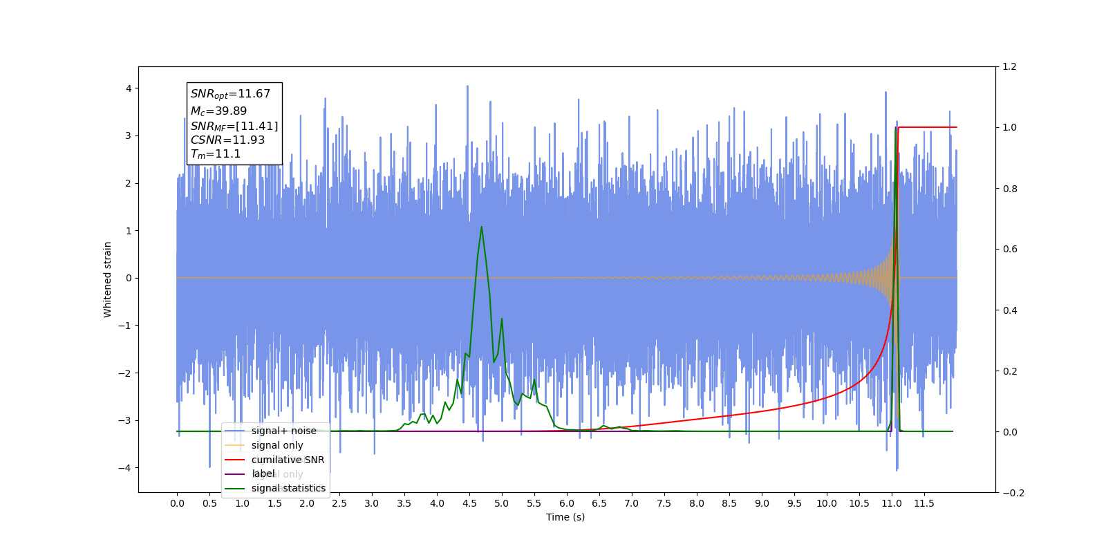Click the right y-axis tick label 1.0
This screenshot has width=1106, height=553.
(1009, 128)
